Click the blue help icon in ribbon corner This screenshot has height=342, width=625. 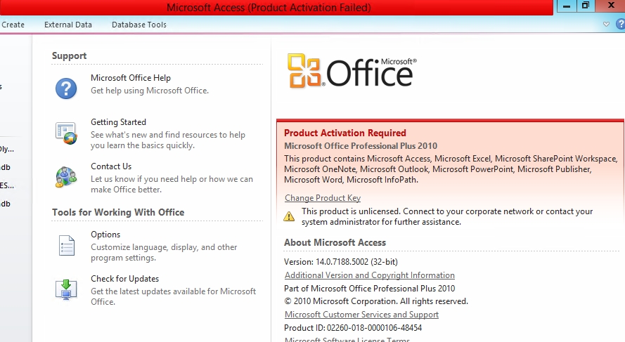(621, 25)
